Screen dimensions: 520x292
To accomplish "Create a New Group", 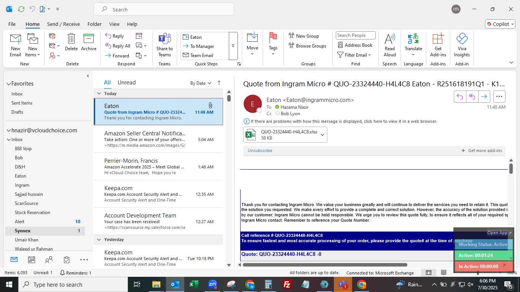I will [x=304, y=36].
